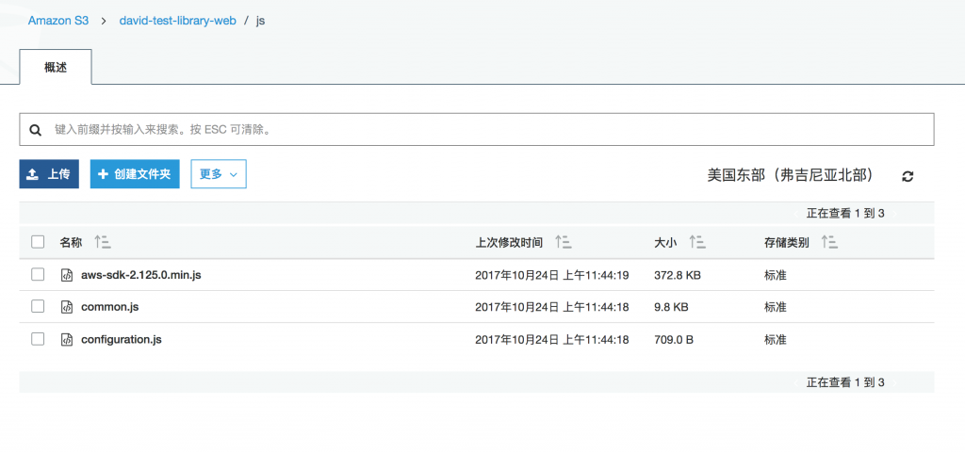Open david-test-library-web breadcrumb link
This screenshot has width=965, height=452.
pyautogui.click(x=178, y=21)
